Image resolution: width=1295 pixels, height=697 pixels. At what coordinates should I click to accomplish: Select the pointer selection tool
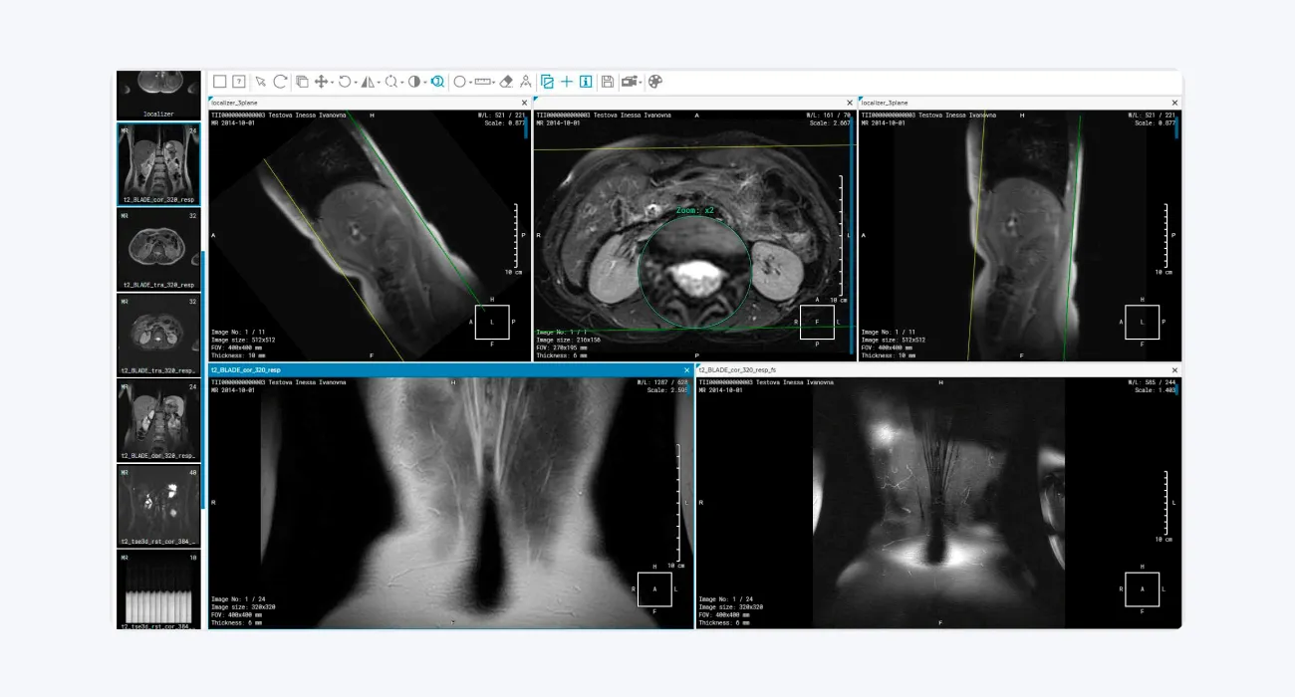tap(261, 82)
